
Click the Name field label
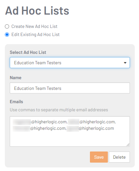tap(16, 78)
